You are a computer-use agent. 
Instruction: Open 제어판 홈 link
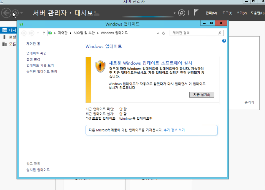[33, 44]
